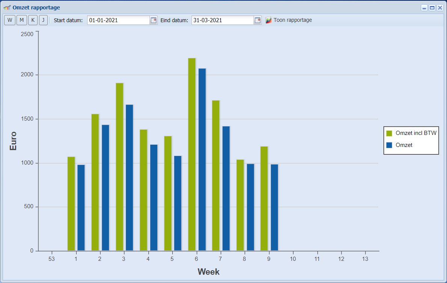Viewport: 447px width, 283px height.
Task: Select the blue bar for week 3
Action: pos(129,177)
